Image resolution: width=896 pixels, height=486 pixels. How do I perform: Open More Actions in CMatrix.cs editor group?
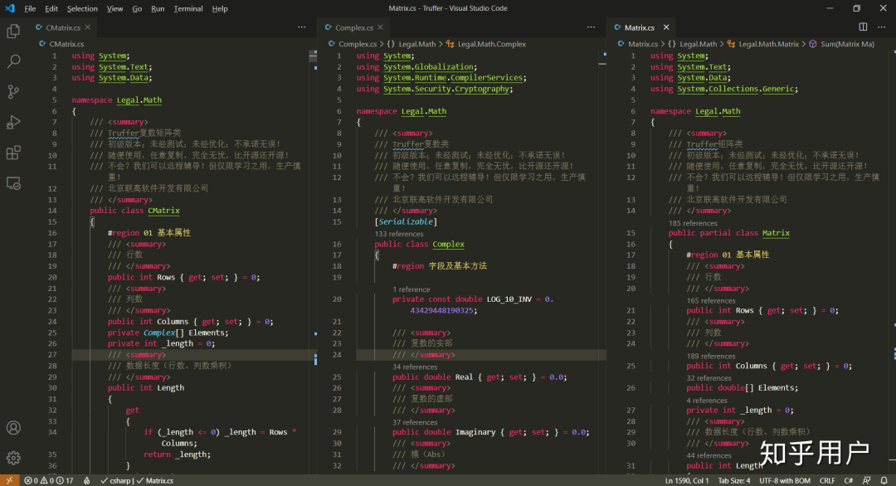point(302,27)
